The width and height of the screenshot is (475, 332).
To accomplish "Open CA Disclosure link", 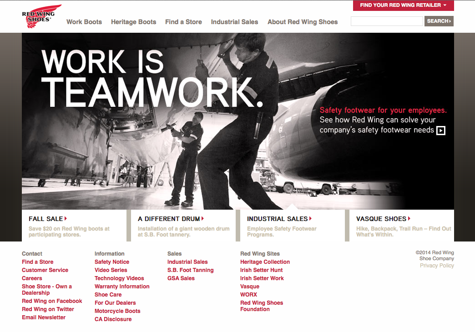I will [x=113, y=319].
